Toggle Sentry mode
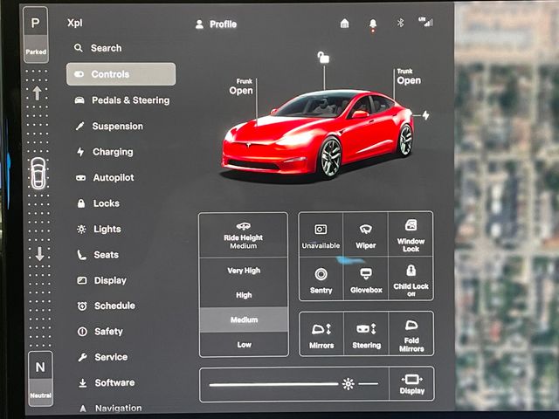The height and width of the screenshot is (419, 559). [x=321, y=279]
